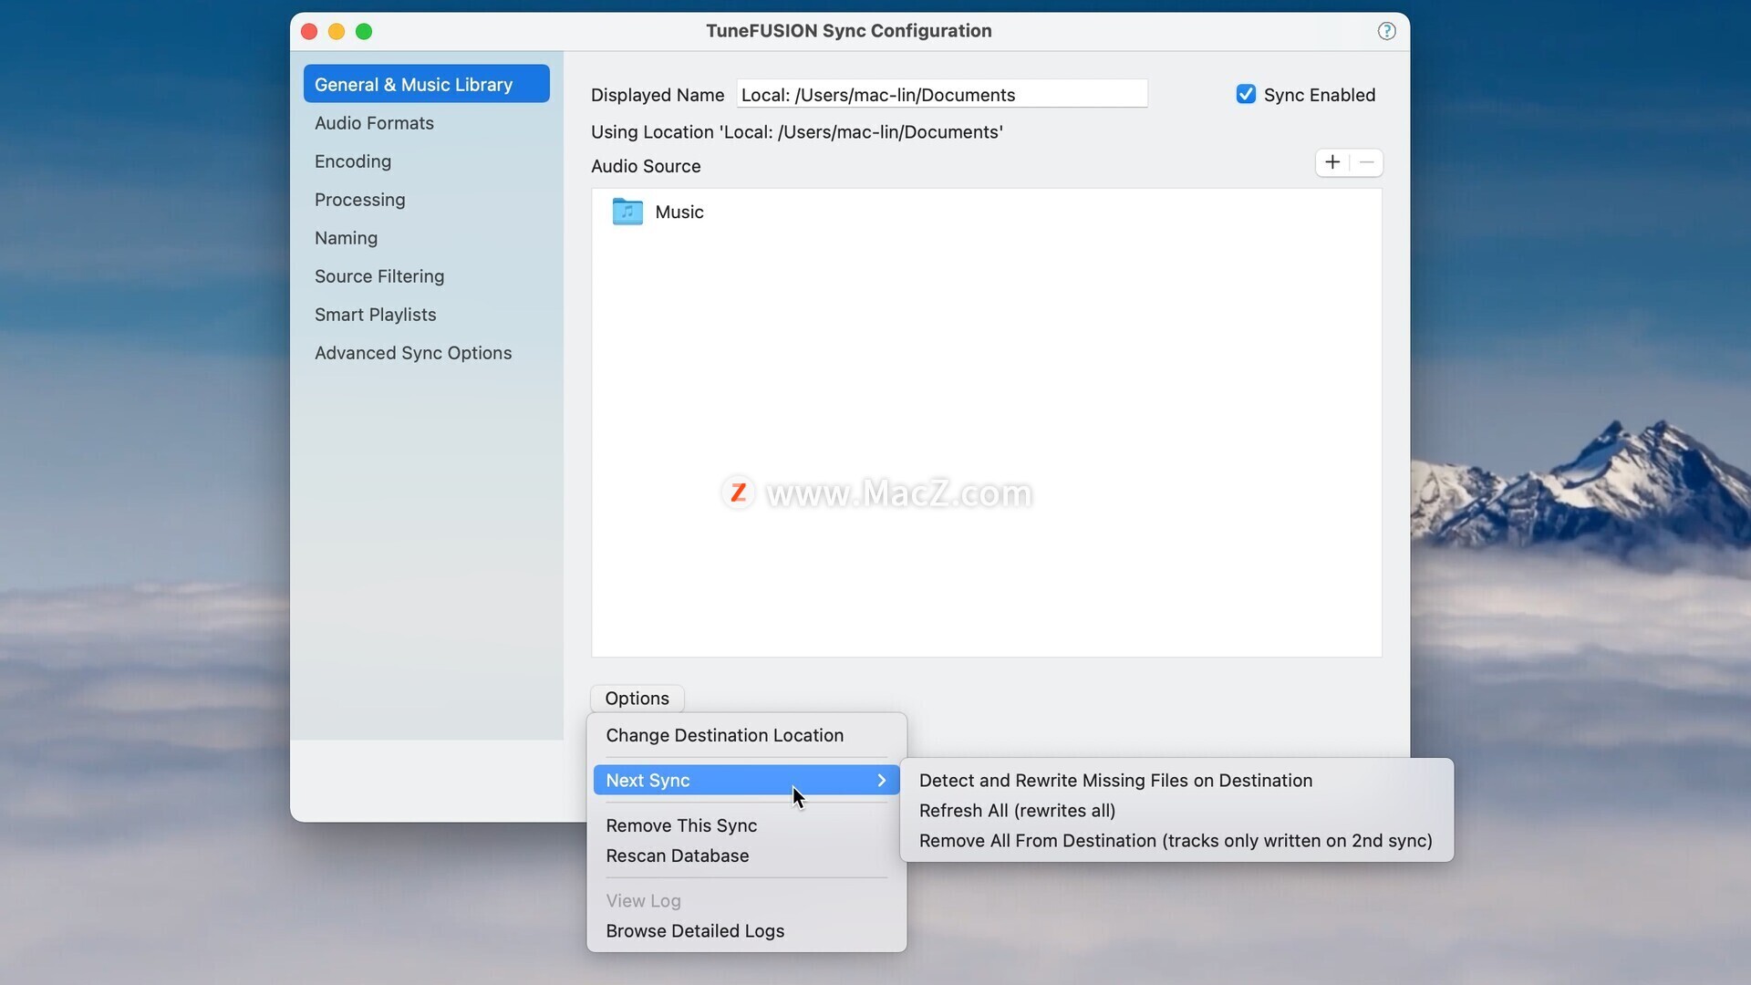
Task: Click the Music folder icon
Action: click(x=627, y=212)
